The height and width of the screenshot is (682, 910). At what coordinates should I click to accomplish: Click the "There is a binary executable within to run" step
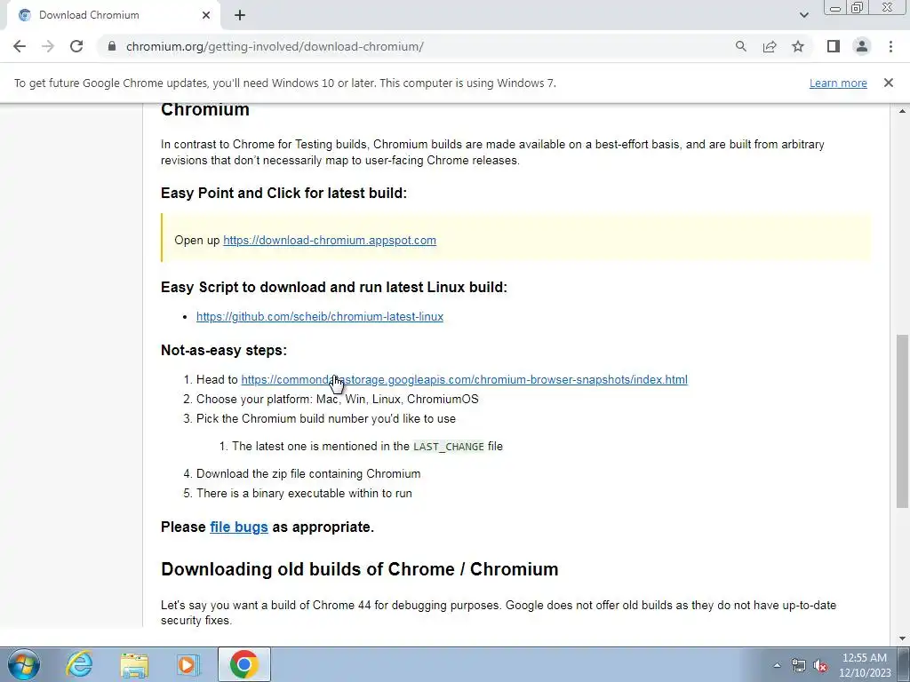(x=304, y=494)
